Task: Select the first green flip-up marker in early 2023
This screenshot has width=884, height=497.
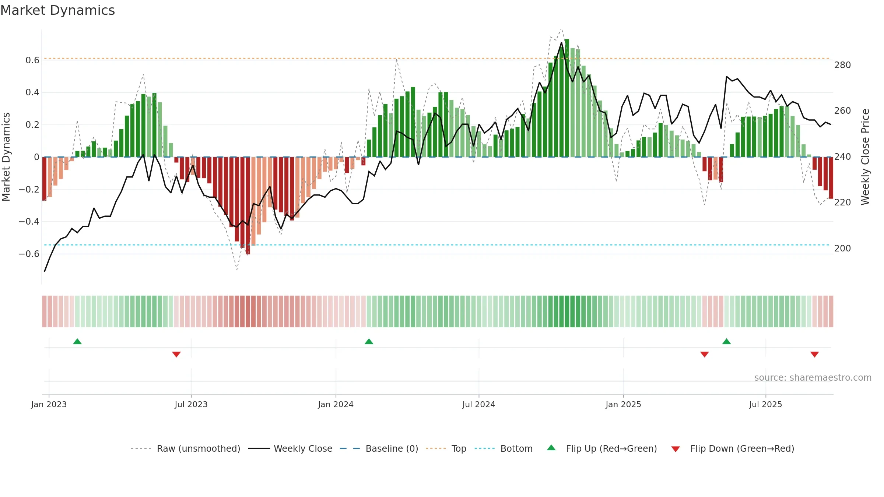Action: coord(77,341)
